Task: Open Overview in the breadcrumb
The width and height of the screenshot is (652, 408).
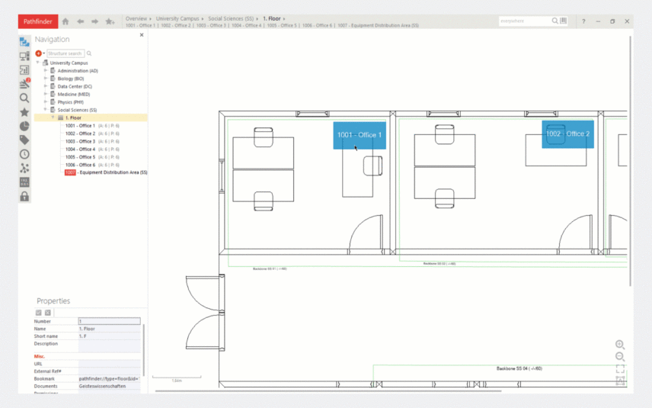Action: click(136, 19)
